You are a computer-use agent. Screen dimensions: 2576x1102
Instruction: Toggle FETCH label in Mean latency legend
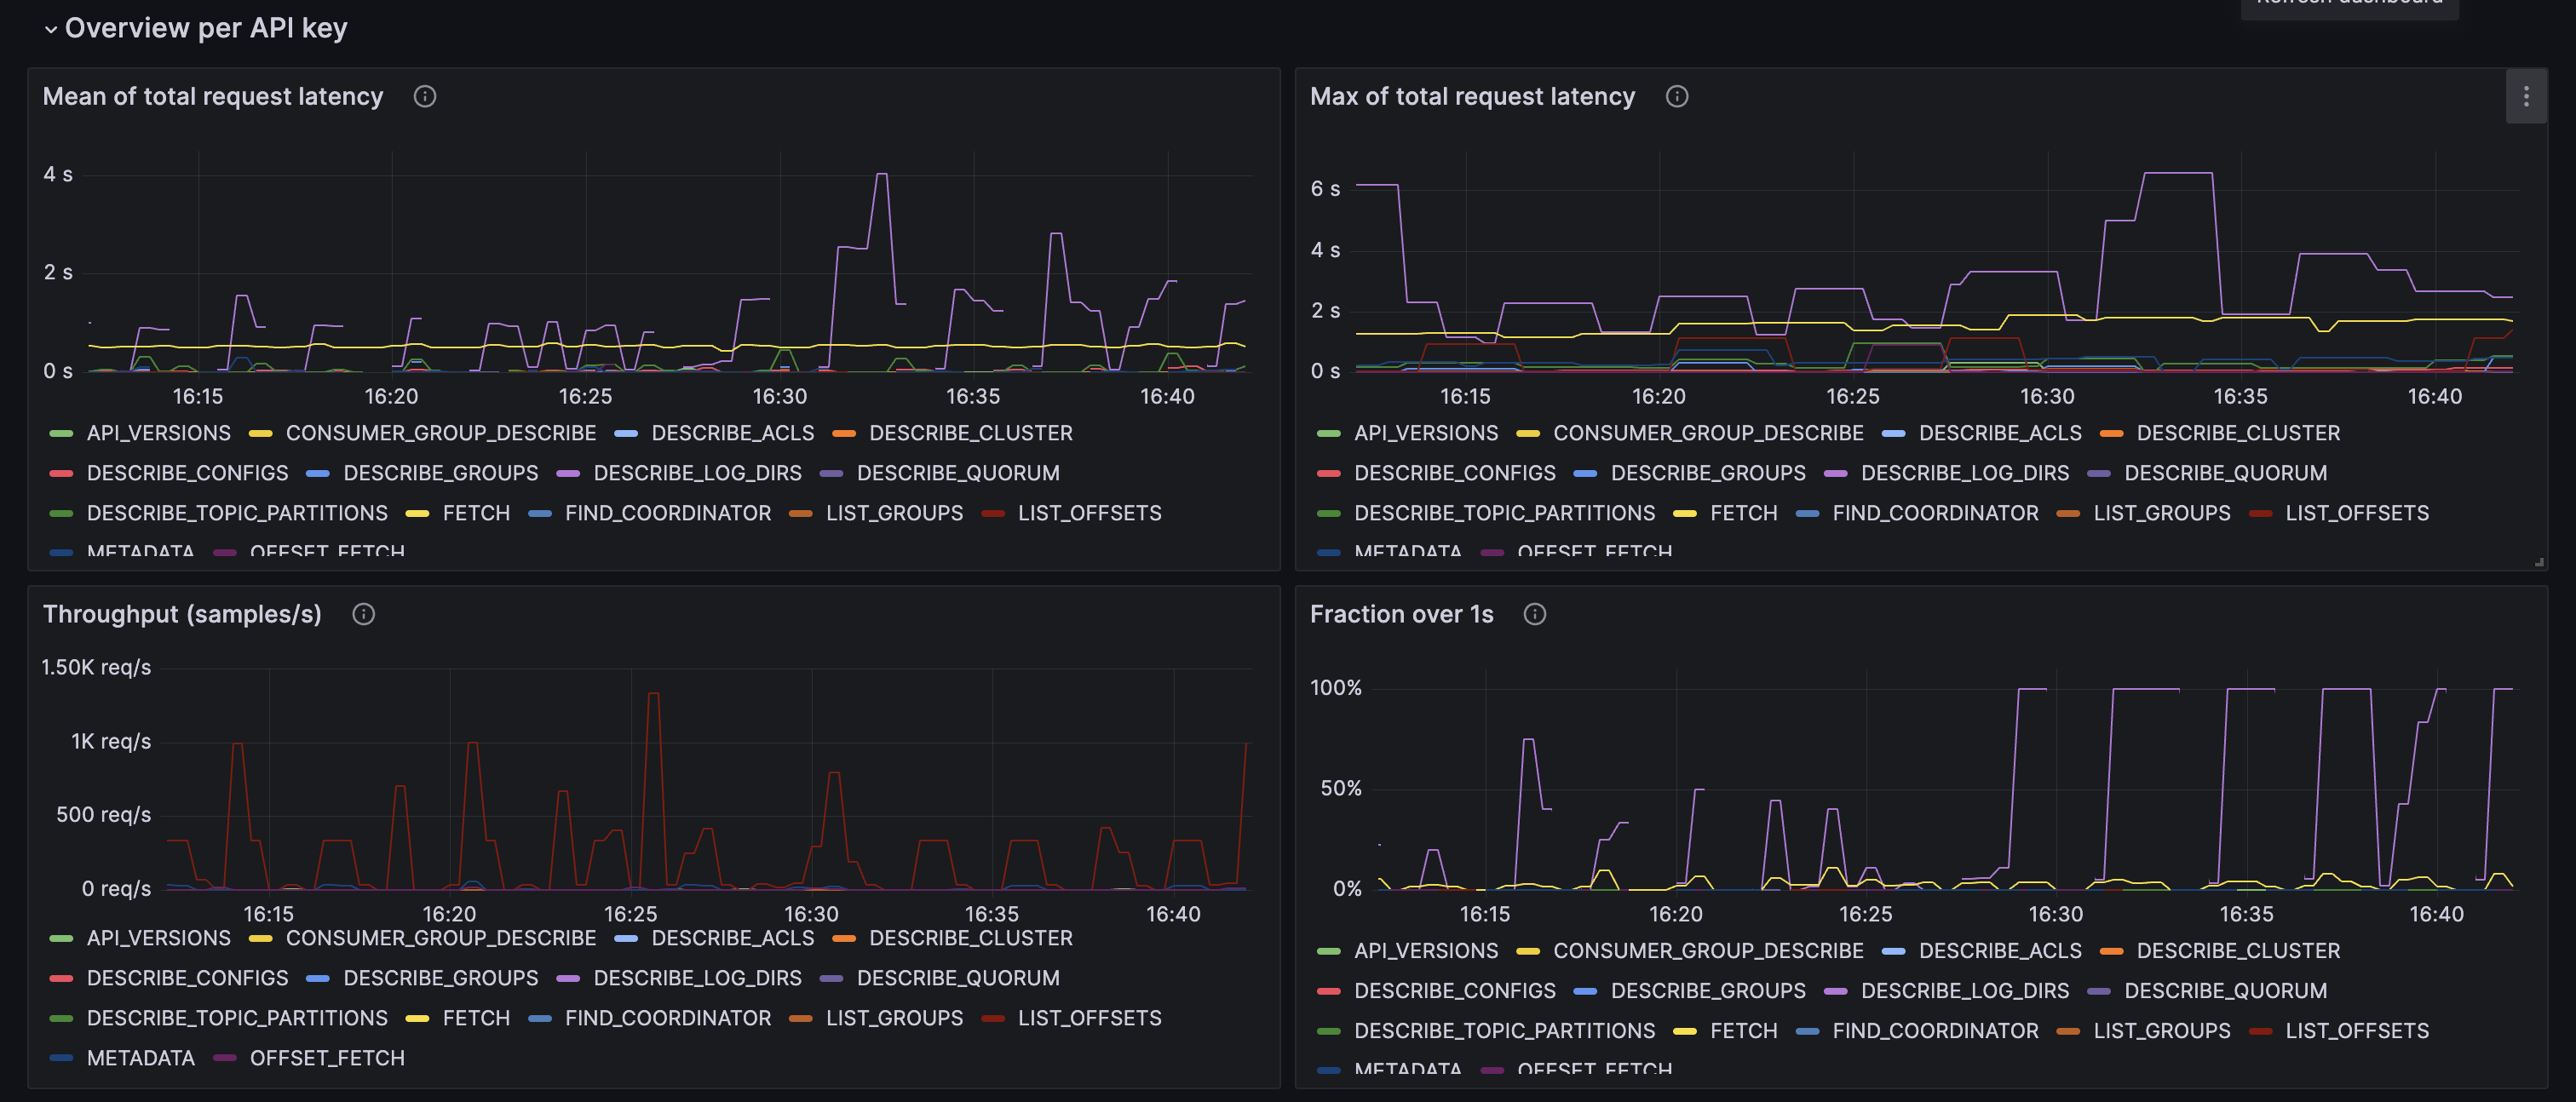476,513
